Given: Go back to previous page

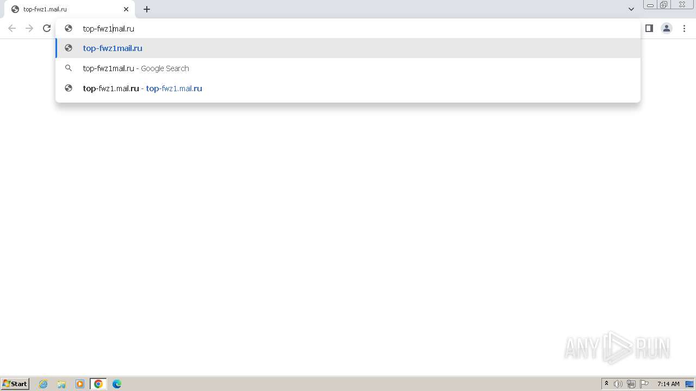Looking at the screenshot, I should (x=12, y=28).
